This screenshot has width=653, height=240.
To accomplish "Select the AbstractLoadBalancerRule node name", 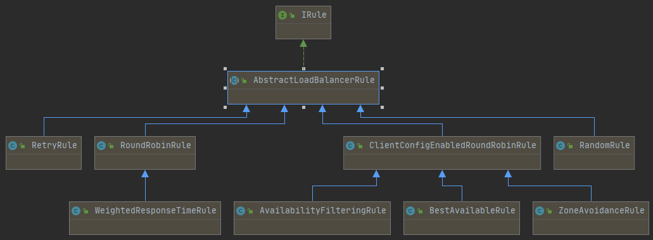I will (x=314, y=80).
